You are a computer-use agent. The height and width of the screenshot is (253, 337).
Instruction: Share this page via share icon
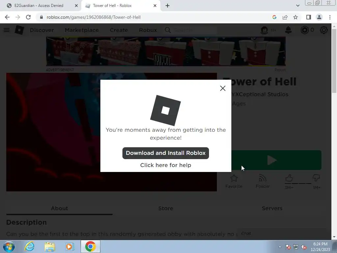285,17
